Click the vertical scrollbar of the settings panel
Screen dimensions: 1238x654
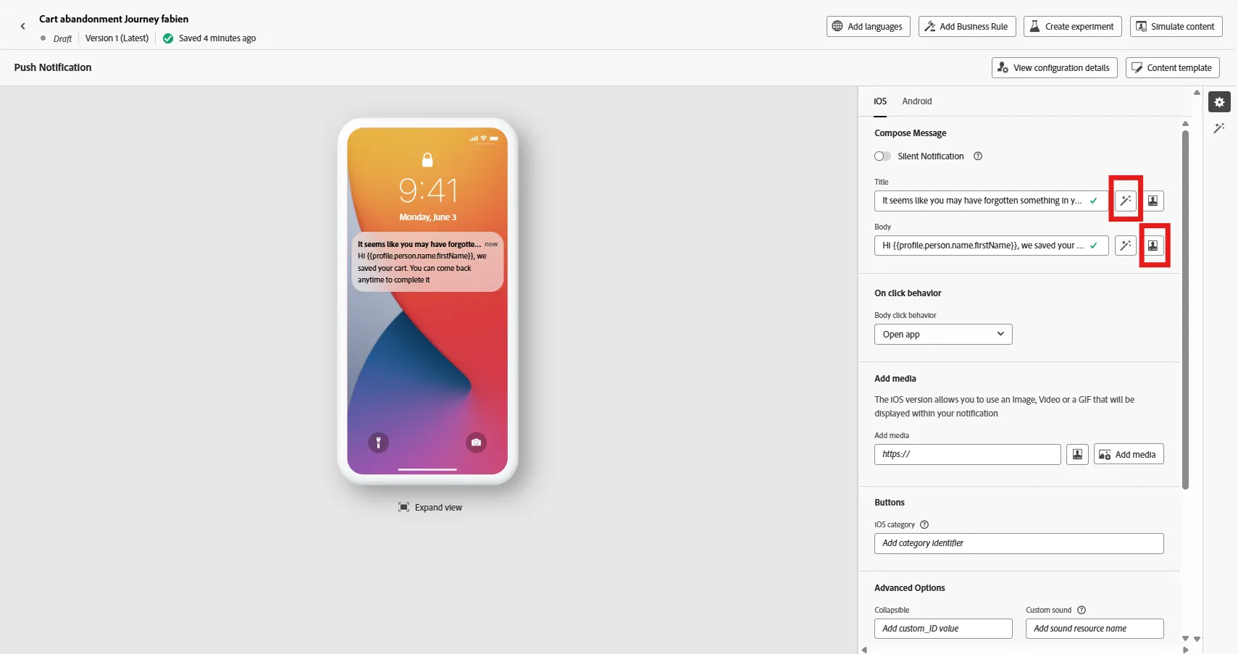tap(1185, 310)
